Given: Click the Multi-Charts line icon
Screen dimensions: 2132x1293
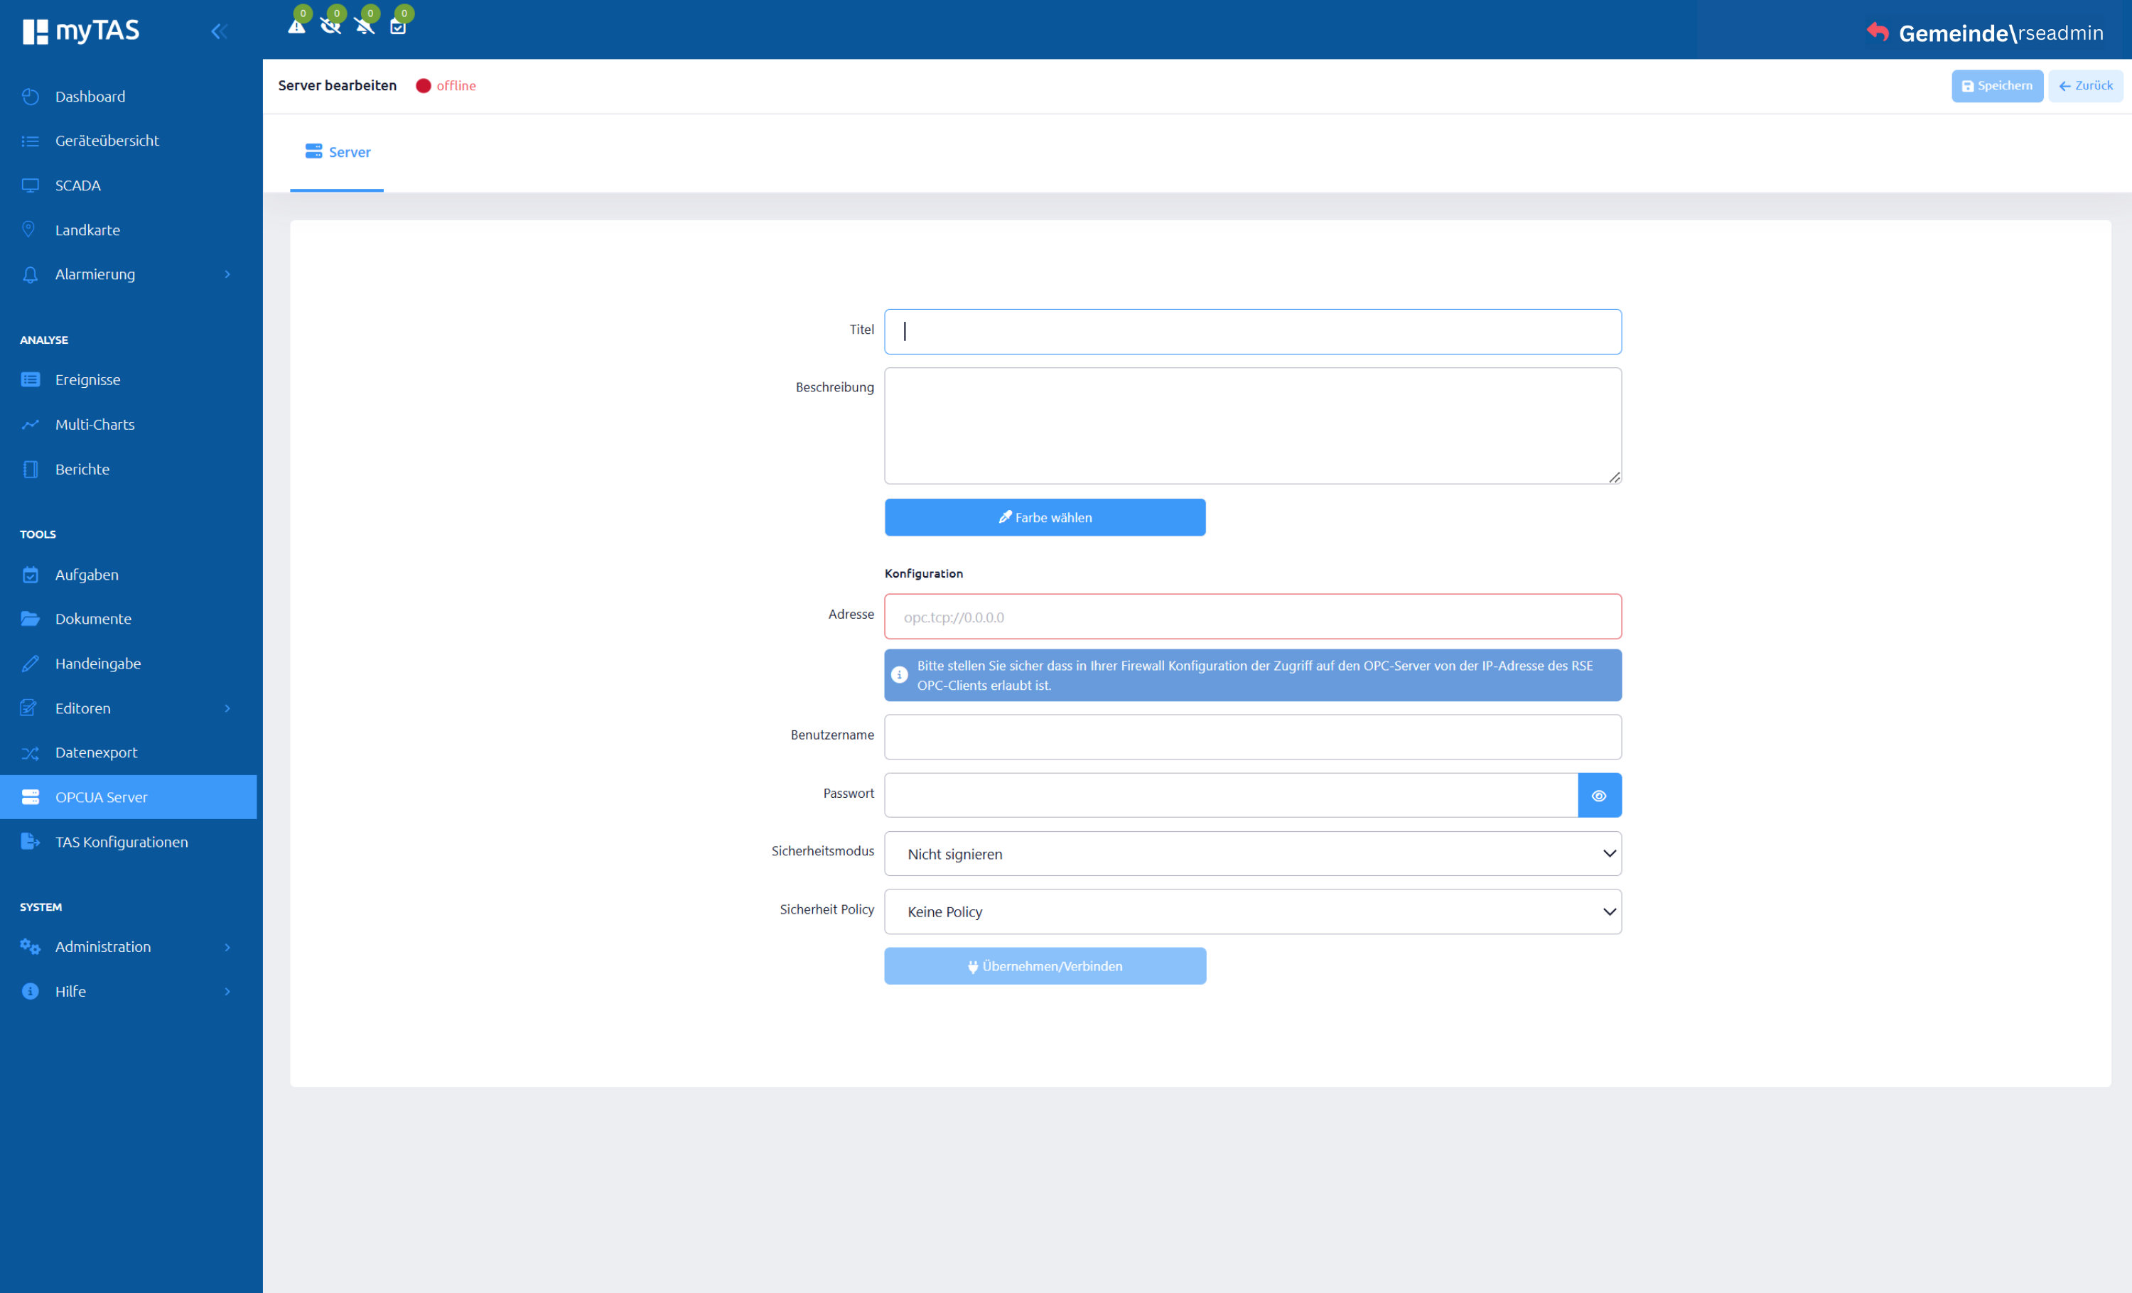Looking at the screenshot, I should pyautogui.click(x=31, y=425).
